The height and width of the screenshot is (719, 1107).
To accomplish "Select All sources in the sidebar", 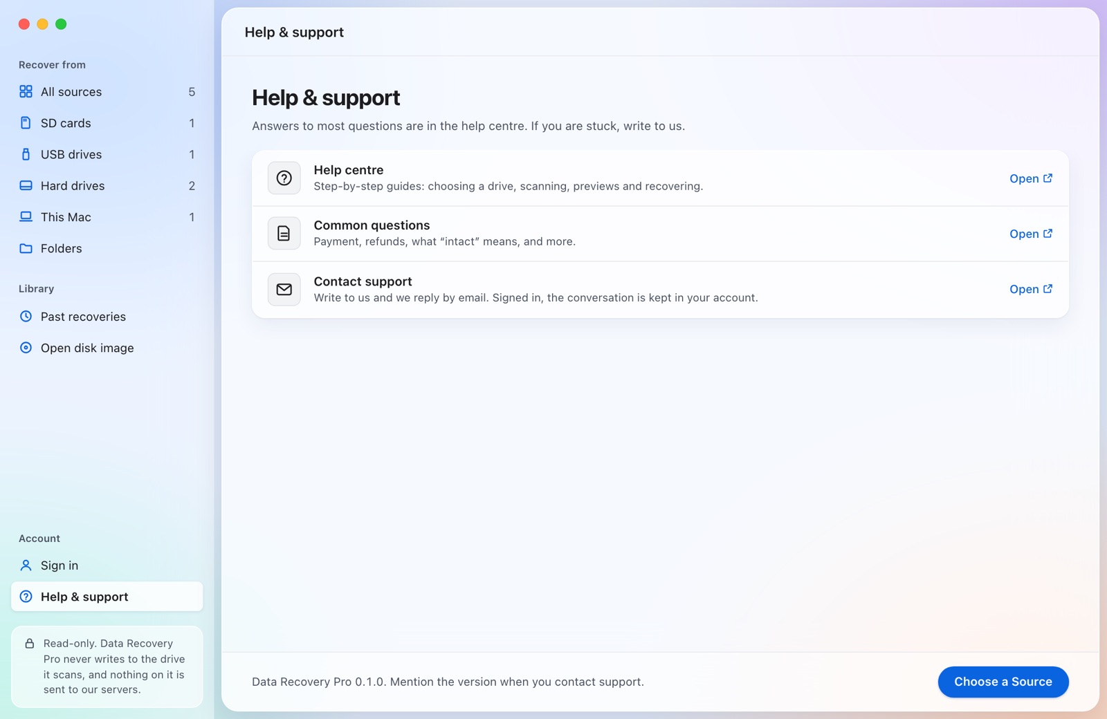I will (107, 92).
